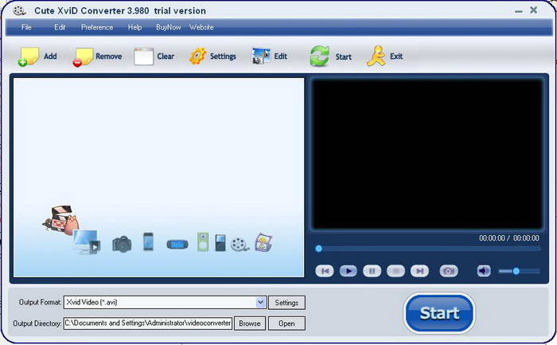Open Settings from the gear toolbar icon
The width and height of the screenshot is (557, 345).
[198, 57]
